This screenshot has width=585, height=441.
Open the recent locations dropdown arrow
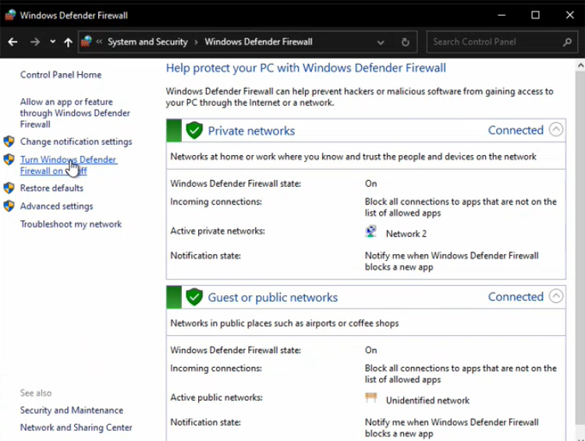point(52,42)
